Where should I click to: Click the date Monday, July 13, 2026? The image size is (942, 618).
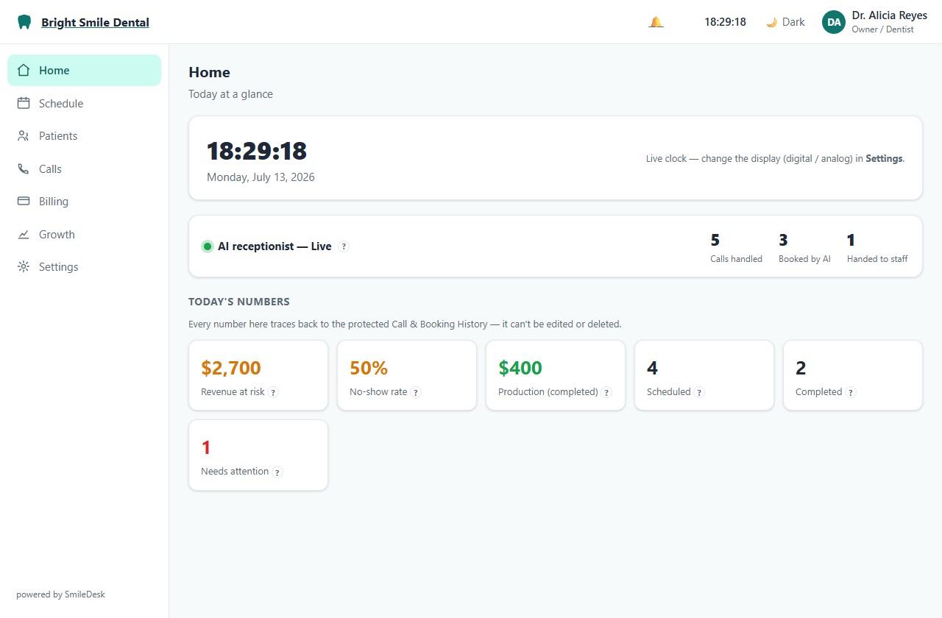pyautogui.click(x=261, y=177)
